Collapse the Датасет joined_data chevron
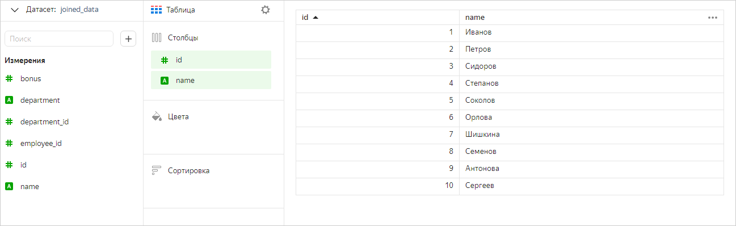 15,10
